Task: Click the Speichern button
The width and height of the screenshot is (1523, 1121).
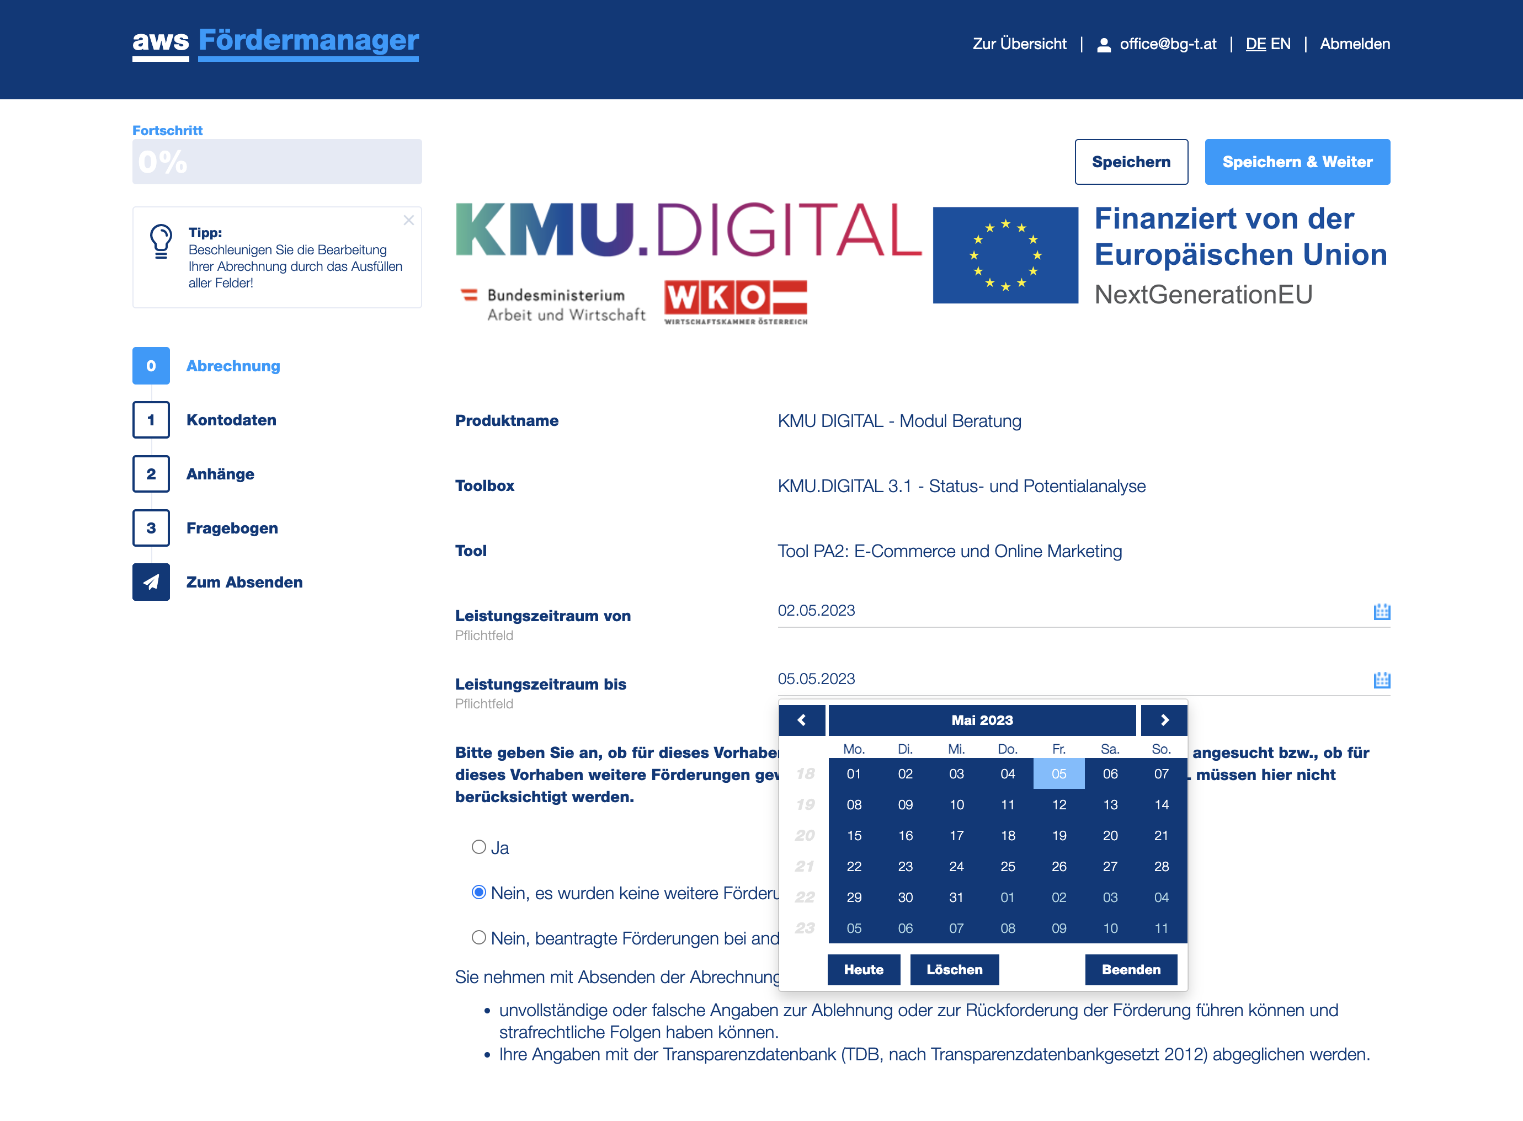Action: point(1131,162)
